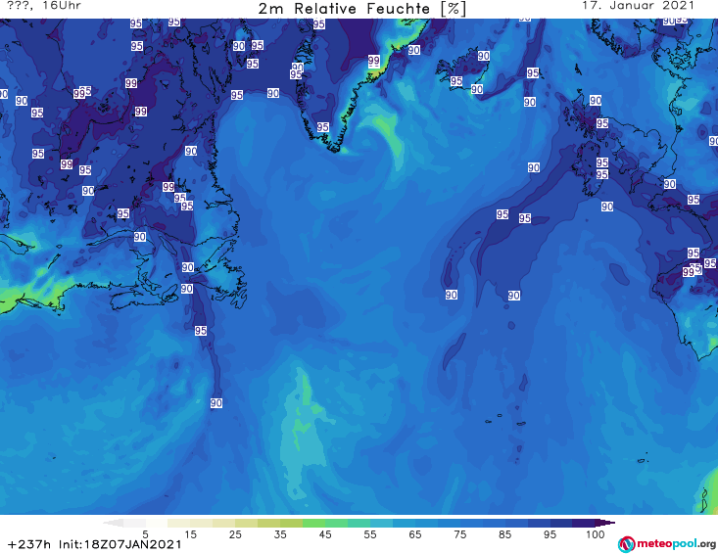Pick the pale grey arrow end of colorbar

[x=113, y=523]
